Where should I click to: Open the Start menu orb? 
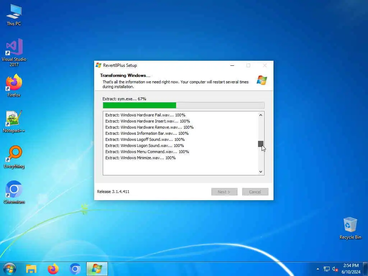click(x=10, y=269)
